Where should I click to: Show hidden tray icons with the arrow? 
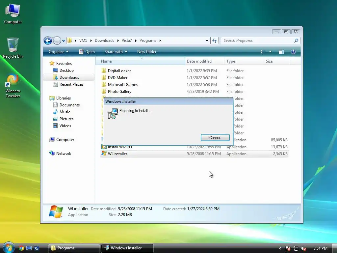[x=280, y=248]
